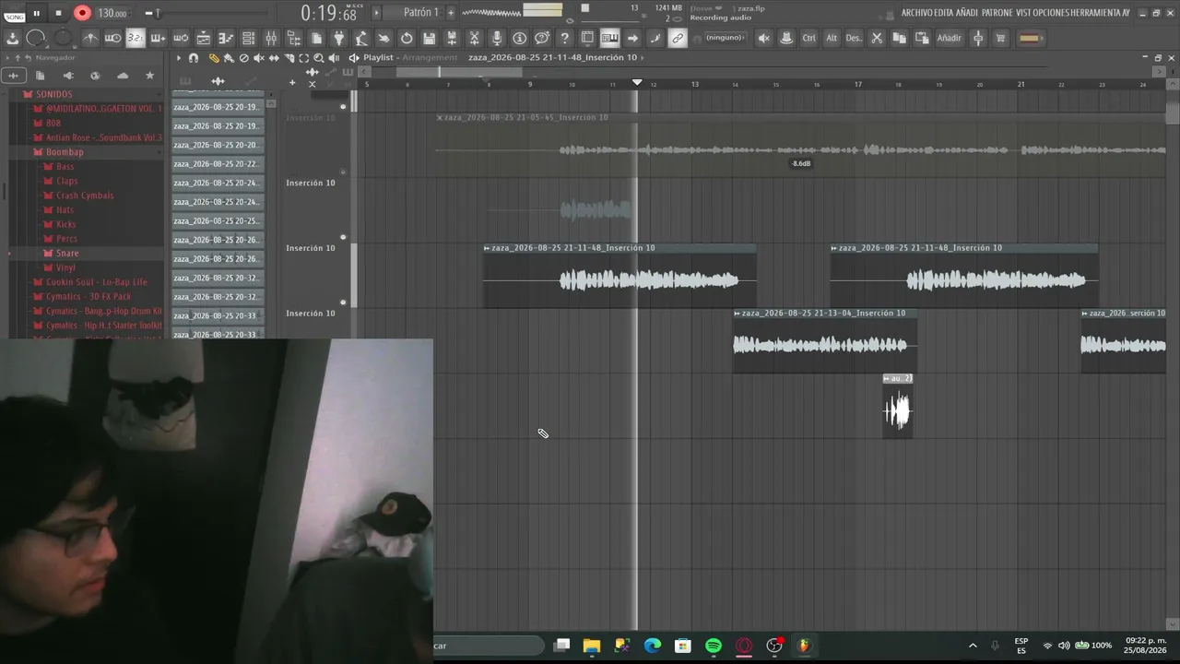
Task: Open the shopping cart store icon
Action: [x=1000, y=38]
